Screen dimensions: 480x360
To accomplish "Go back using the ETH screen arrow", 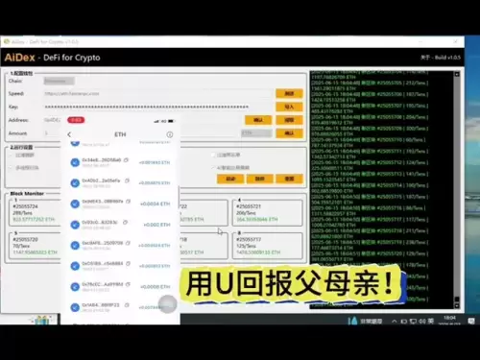I will (x=69, y=134).
